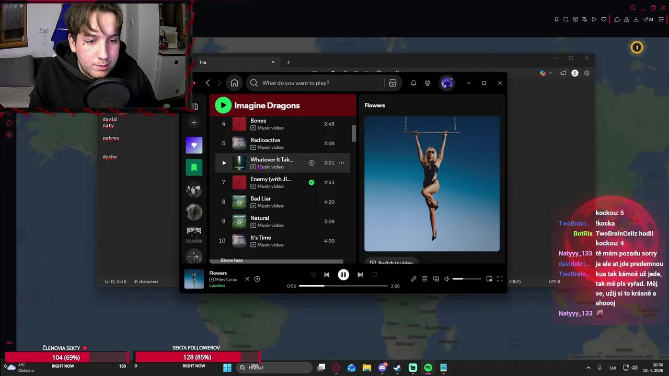Open a new browser tab
The width and height of the screenshot is (669, 376).
coord(288,62)
